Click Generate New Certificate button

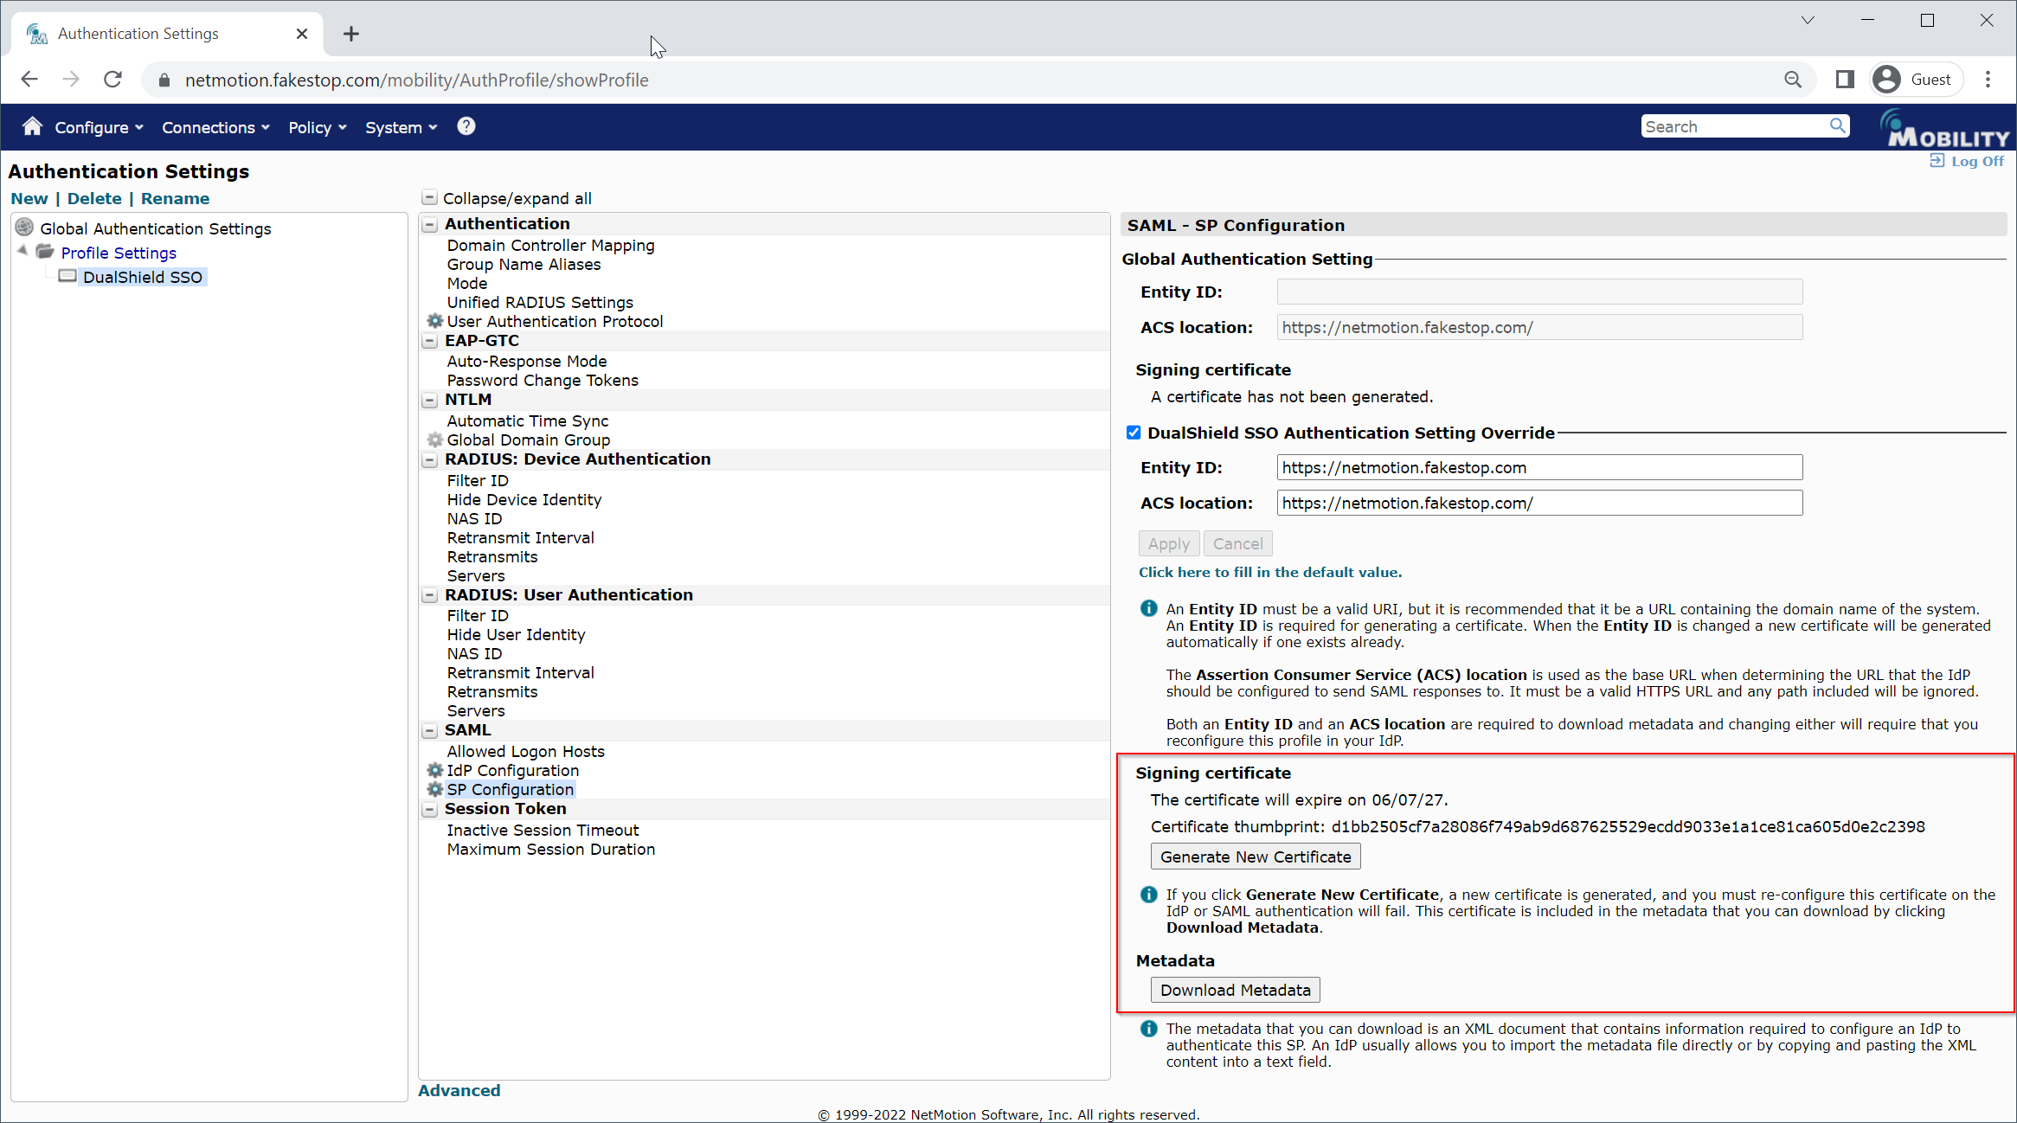coord(1255,857)
